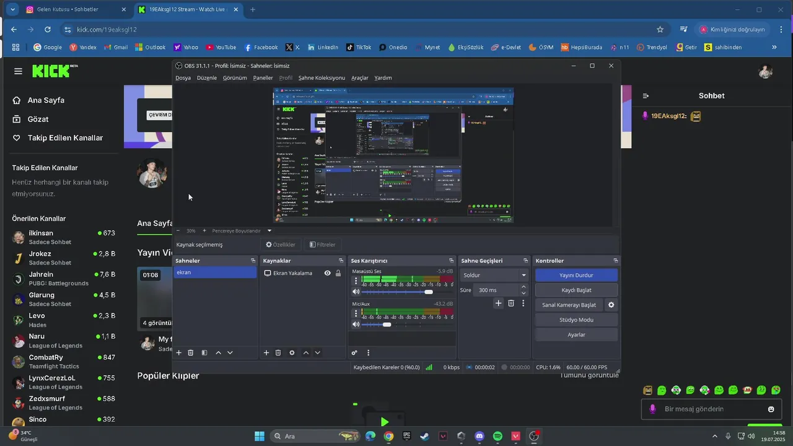The height and width of the screenshot is (446, 793).
Task: Open transition properties three-dot menu
Action: [523, 303]
